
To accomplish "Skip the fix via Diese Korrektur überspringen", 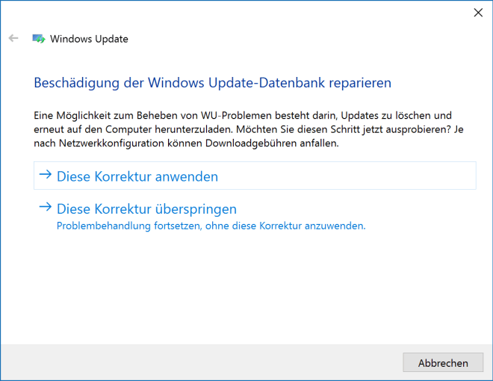I will coord(146,209).
